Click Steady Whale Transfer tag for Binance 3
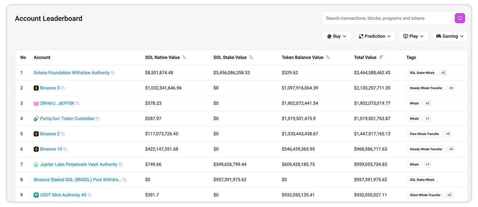478x207 pixels. (x=426, y=88)
